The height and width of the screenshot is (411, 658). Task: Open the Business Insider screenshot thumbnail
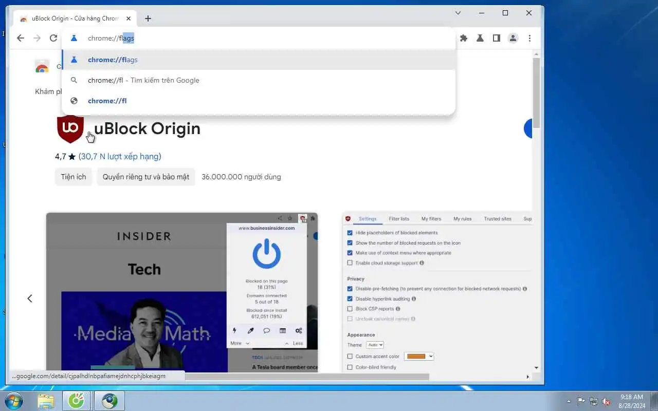[182, 292]
